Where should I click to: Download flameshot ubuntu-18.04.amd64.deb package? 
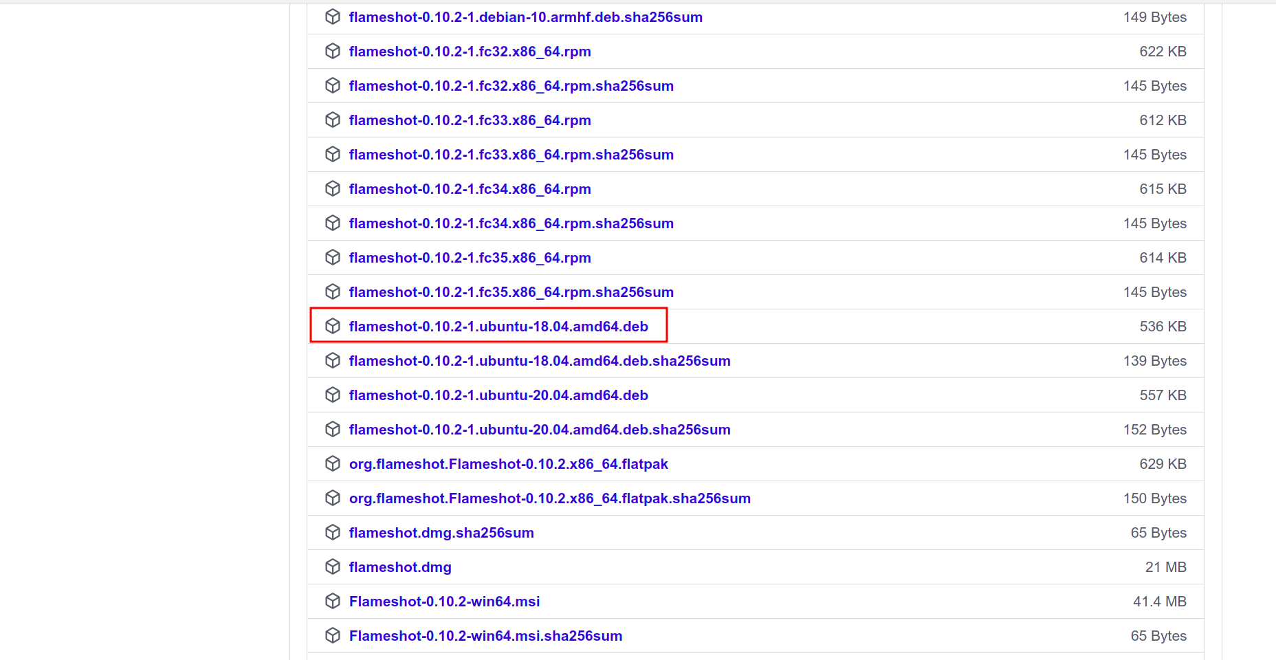(x=498, y=327)
